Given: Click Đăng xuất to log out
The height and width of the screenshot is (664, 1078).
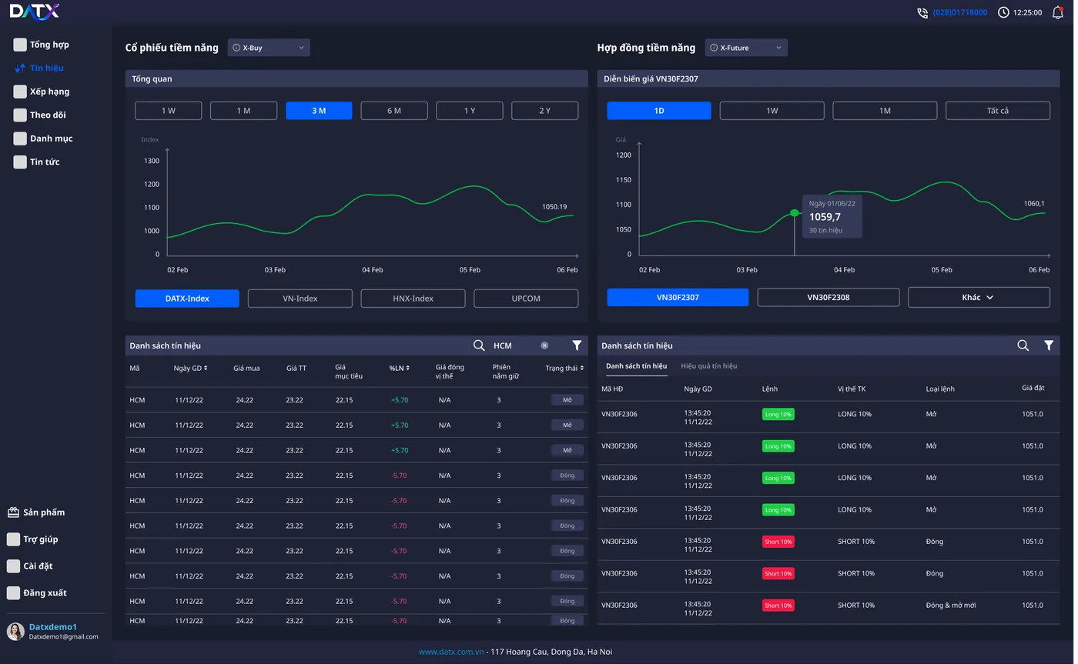Looking at the screenshot, I should click(x=45, y=593).
